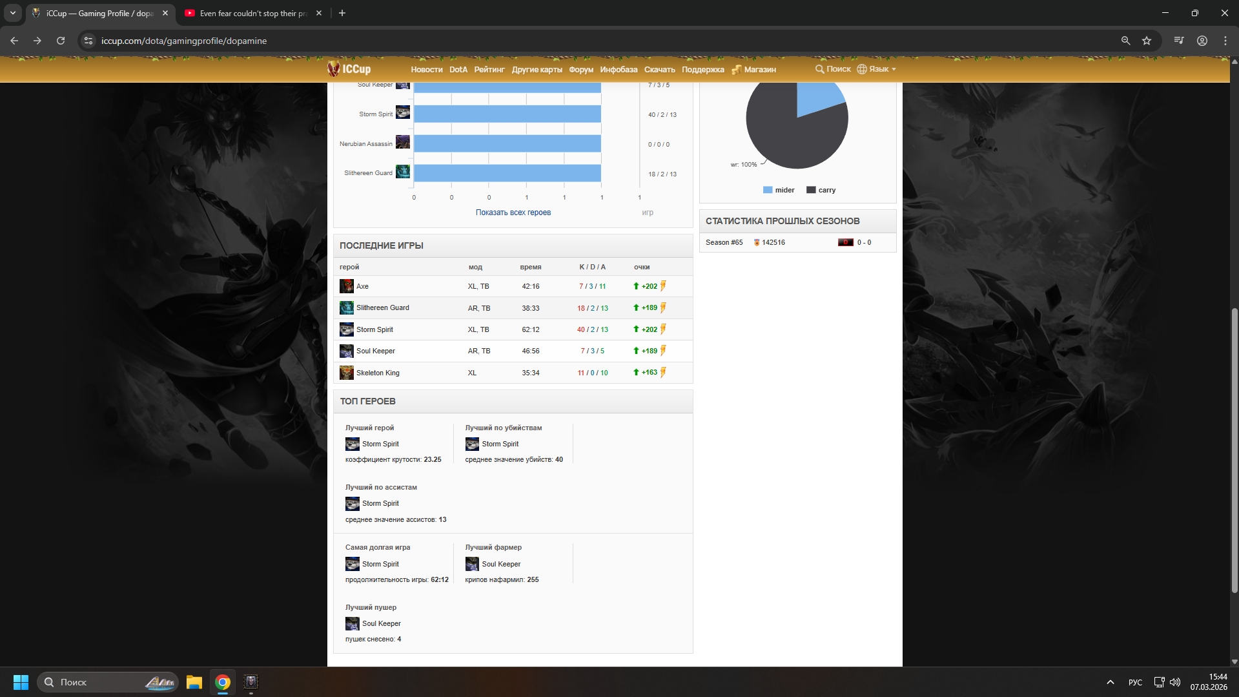Click Storm Spirit icon under Лучший герой
This screenshot has width=1239, height=697.
pos(353,444)
